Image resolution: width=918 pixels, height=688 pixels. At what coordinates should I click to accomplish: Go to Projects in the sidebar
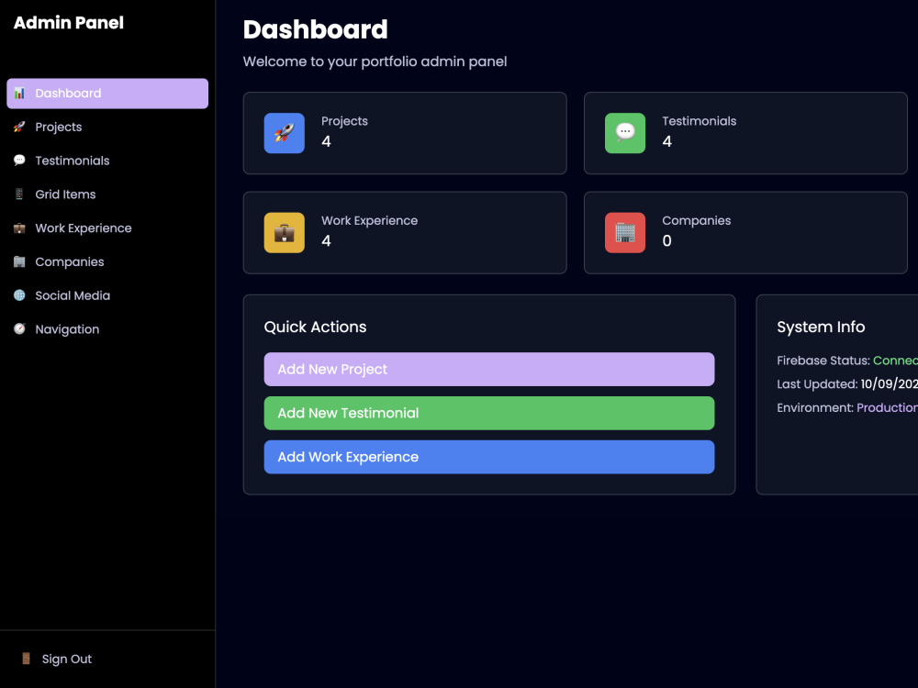coord(107,127)
